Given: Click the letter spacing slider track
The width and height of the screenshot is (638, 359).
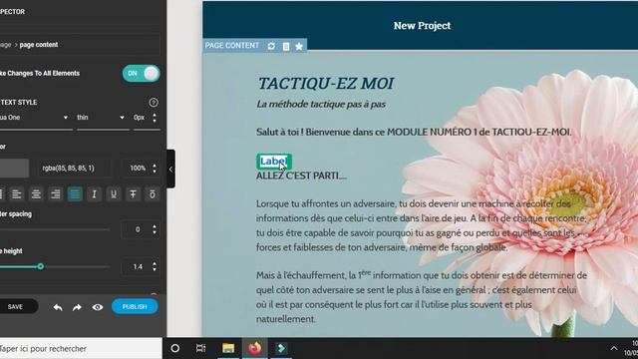Looking at the screenshot, I should tap(55, 229).
